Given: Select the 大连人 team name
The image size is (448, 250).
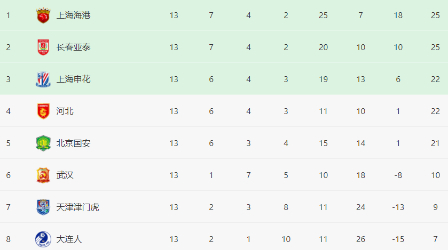Looking at the screenshot, I should click(x=69, y=239).
